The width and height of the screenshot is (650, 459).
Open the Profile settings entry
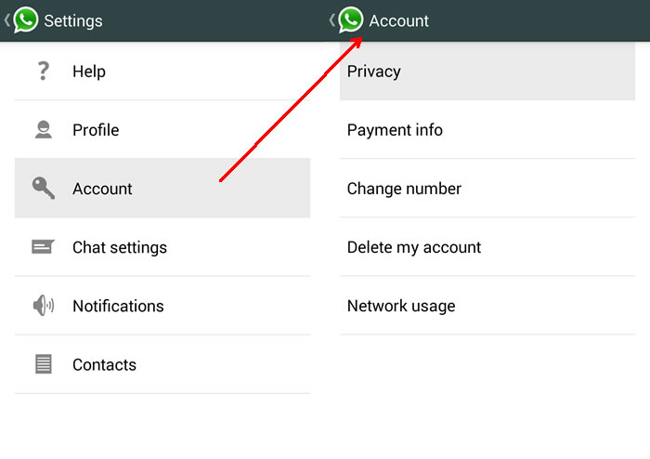[96, 130]
